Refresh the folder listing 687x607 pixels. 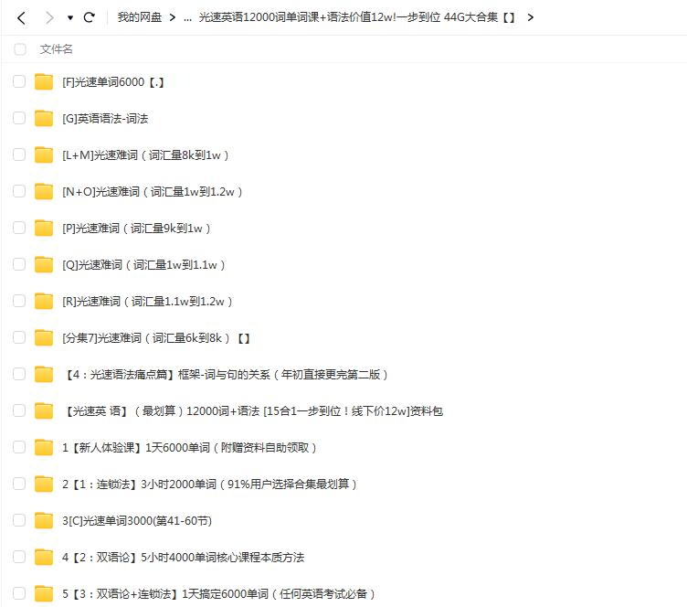point(90,17)
